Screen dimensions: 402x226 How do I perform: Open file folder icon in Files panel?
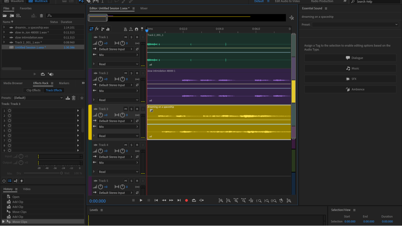[x=5, y=16]
